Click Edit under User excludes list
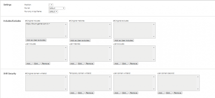Image resolution: width=215 pixels, height=98 pixels. [x=125, y=63]
